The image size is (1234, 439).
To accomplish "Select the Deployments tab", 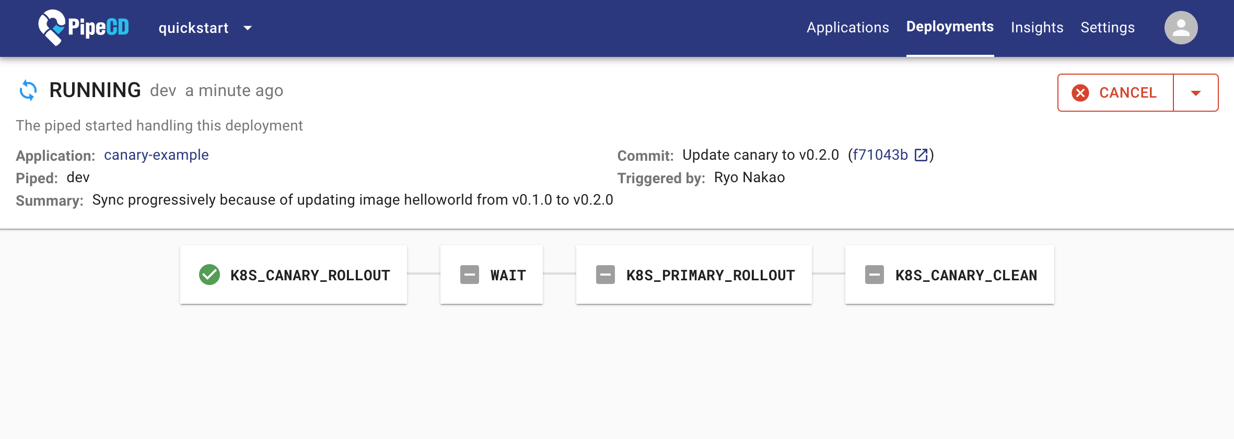I will (x=950, y=27).
